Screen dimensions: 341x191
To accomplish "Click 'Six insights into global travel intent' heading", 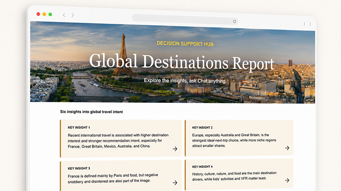I will 91,112.
